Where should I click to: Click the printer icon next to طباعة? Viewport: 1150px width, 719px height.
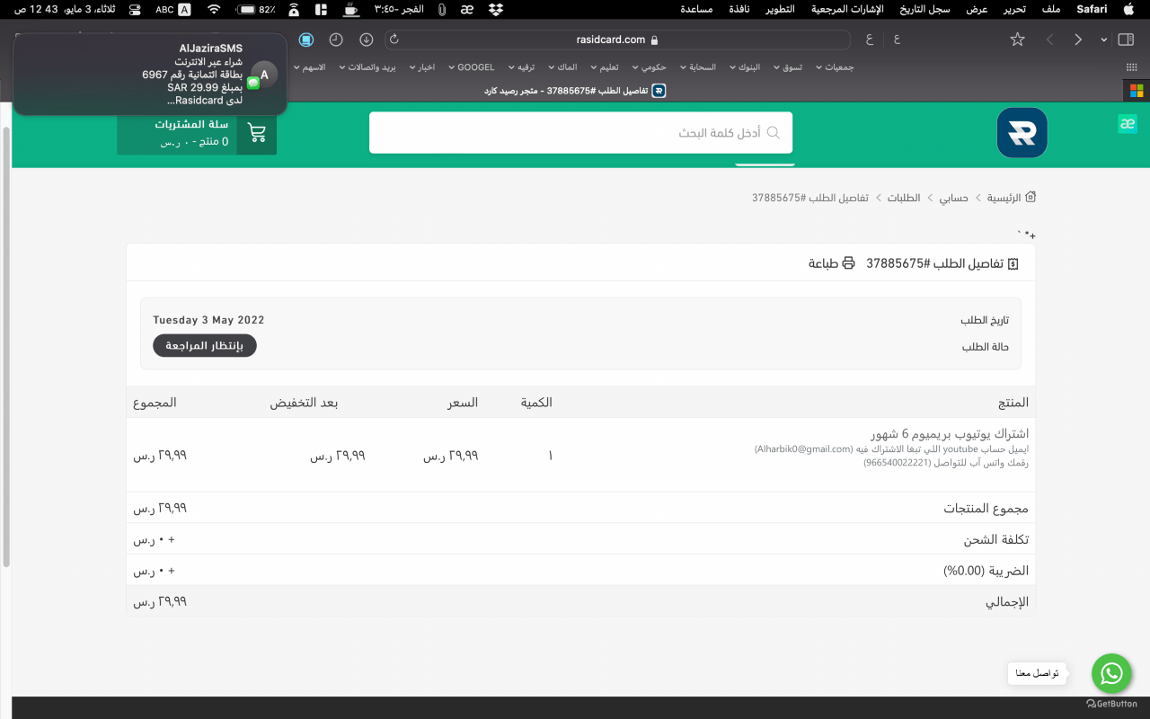(848, 263)
